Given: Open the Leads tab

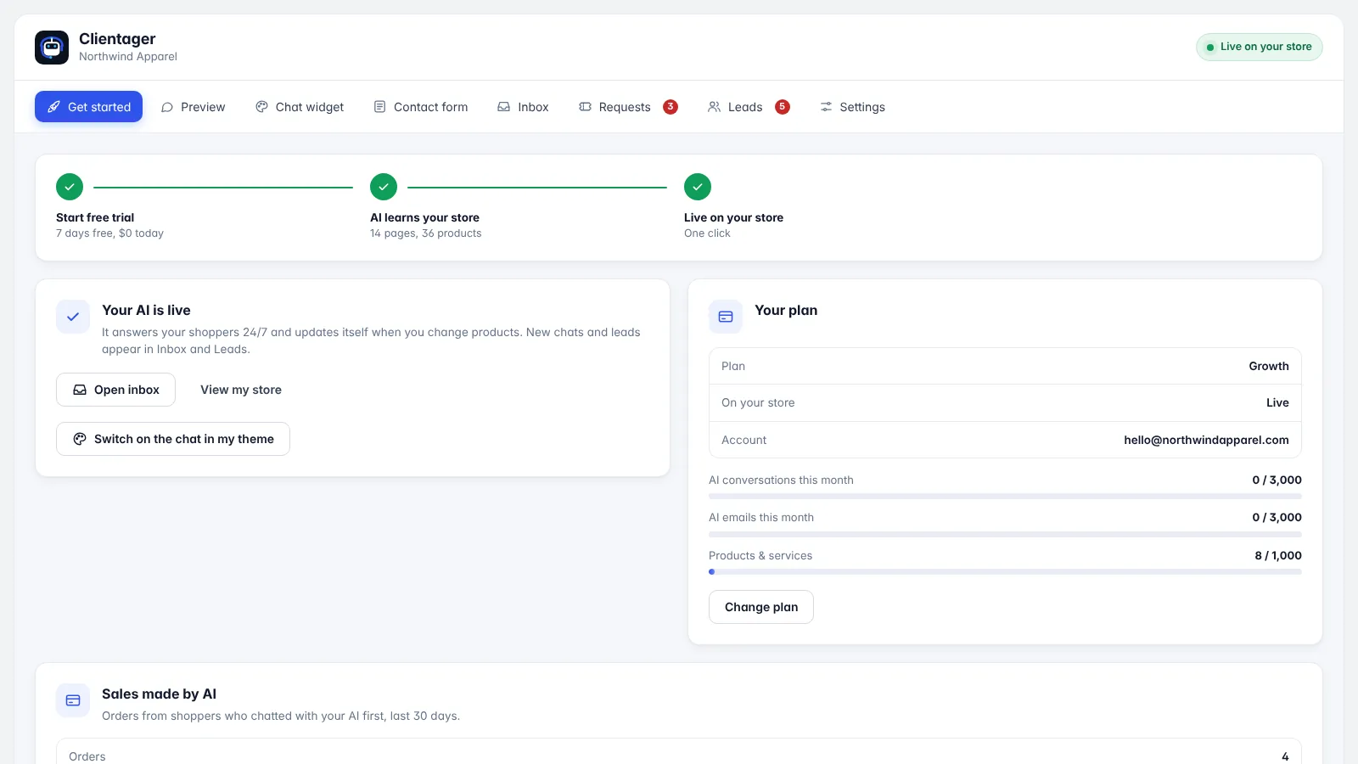Looking at the screenshot, I should point(749,107).
